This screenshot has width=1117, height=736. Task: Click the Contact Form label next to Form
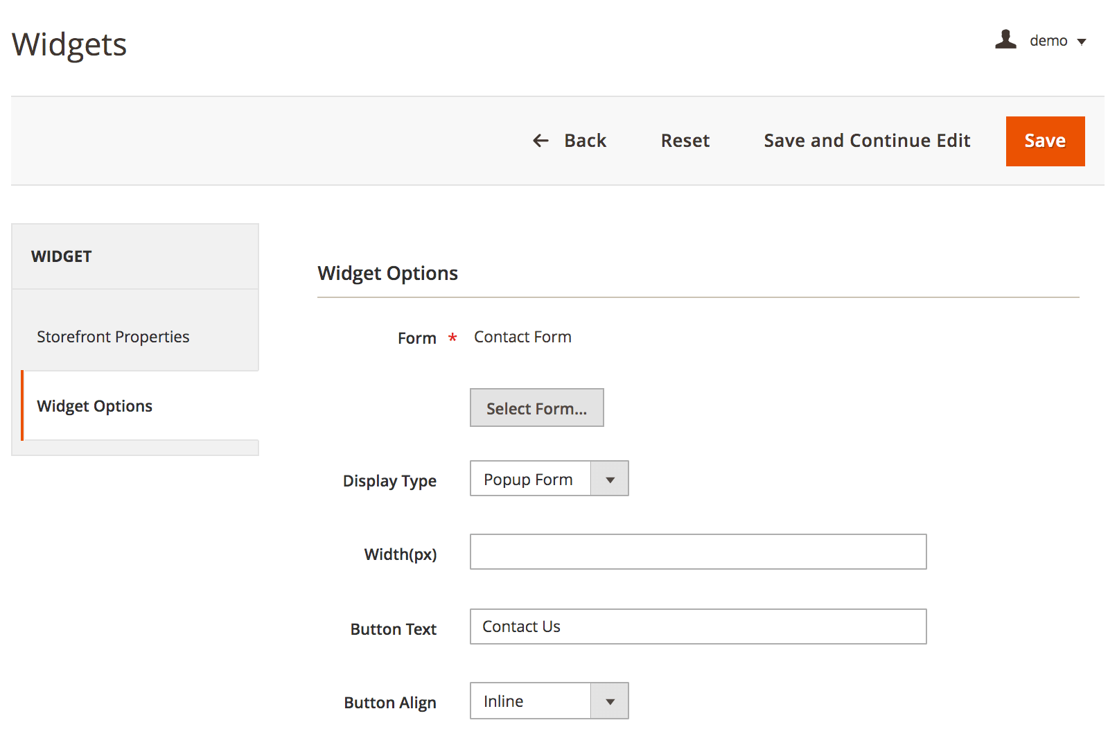pyautogui.click(x=522, y=337)
